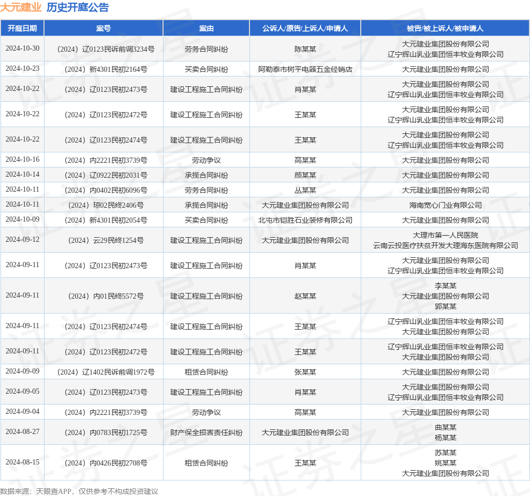
Task: Click plaintiff 陈某某
Action: pyautogui.click(x=305, y=49)
